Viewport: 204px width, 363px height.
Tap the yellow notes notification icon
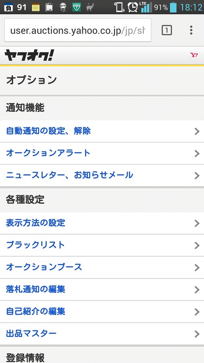36,7
